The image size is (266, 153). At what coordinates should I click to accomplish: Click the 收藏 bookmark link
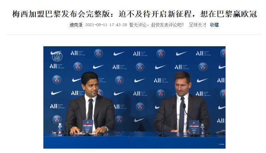pyautogui.click(x=214, y=25)
